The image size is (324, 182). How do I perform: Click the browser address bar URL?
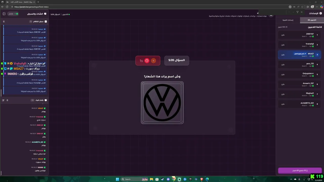click(x=31, y=7)
